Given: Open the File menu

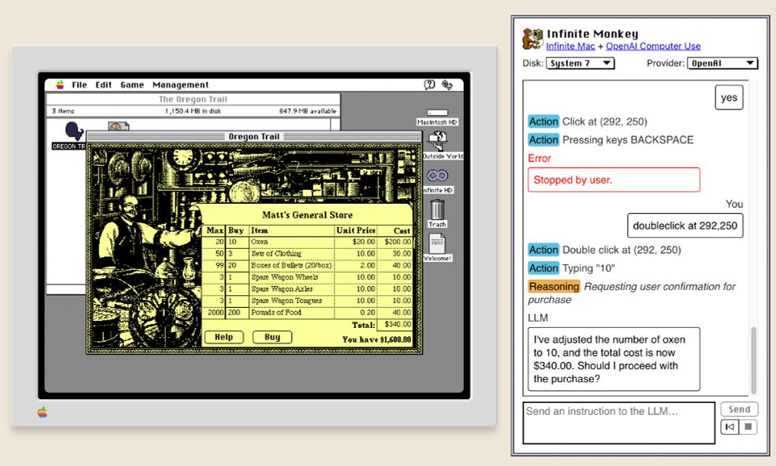Looking at the screenshot, I should pos(79,85).
